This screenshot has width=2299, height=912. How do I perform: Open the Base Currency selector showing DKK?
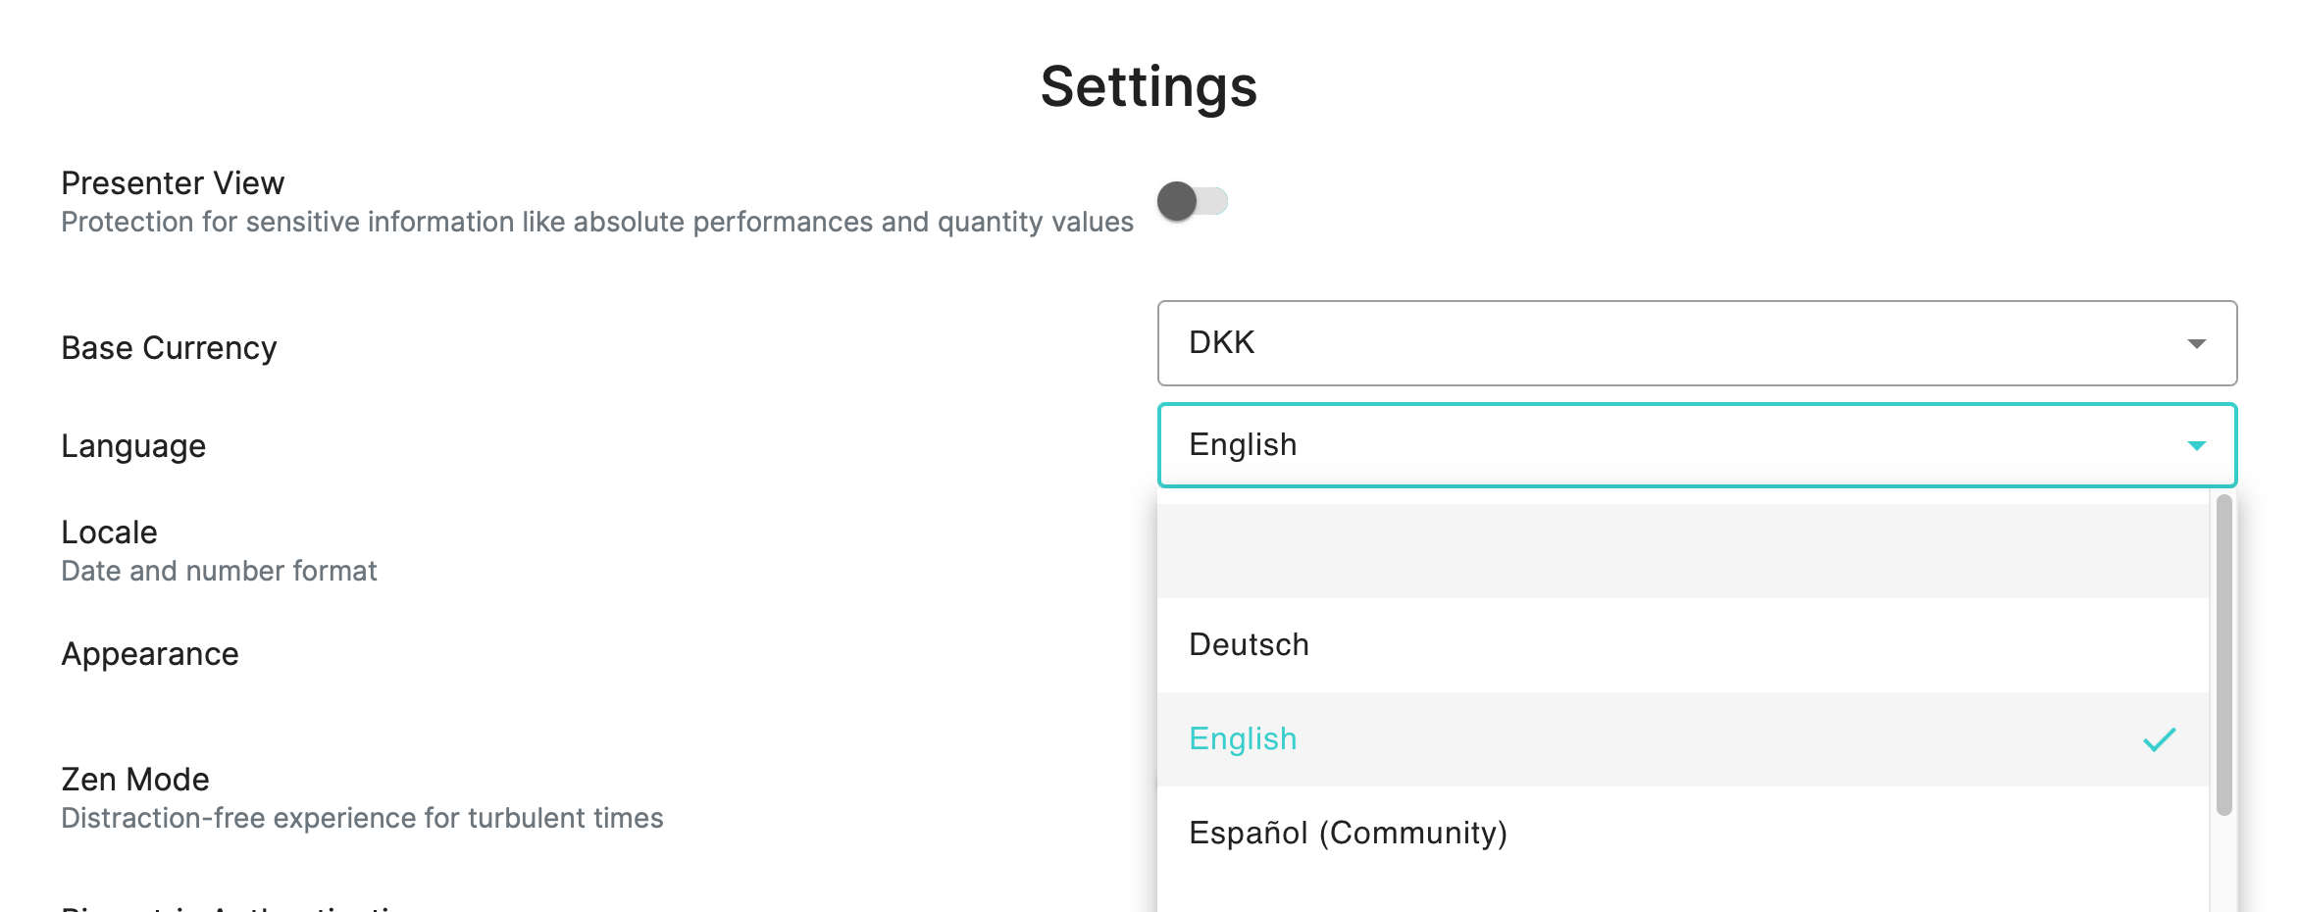tap(1667, 343)
